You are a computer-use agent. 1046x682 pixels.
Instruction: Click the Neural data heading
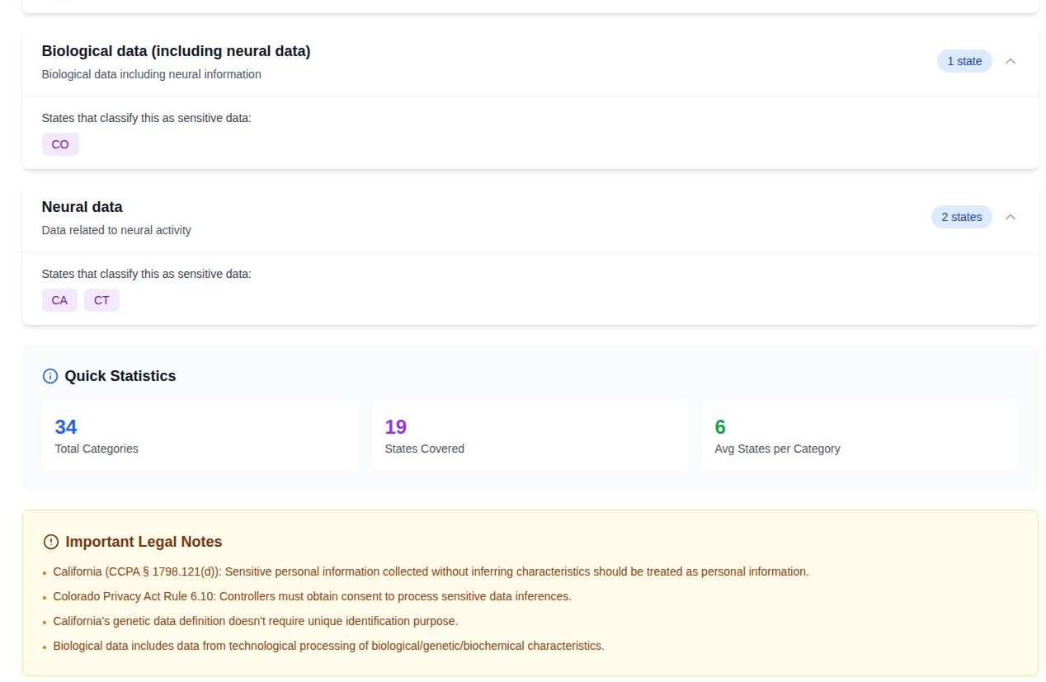click(x=82, y=207)
